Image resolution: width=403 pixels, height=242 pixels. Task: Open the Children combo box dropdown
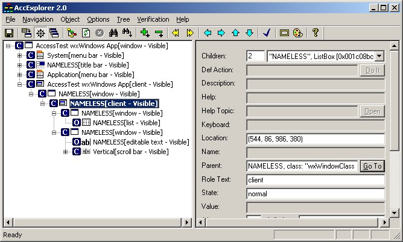pyautogui.click(x=379, y=56)
